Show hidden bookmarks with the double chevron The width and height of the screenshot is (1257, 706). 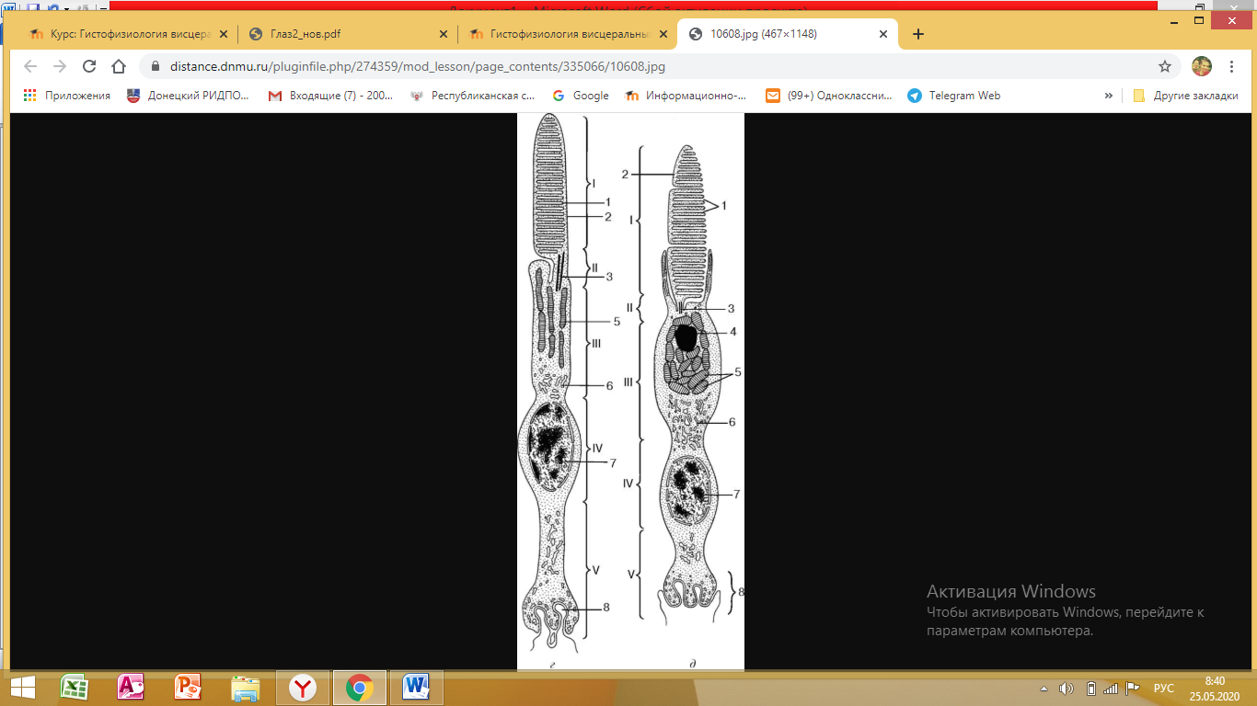pyautogui.click(x=1109, y=96)
